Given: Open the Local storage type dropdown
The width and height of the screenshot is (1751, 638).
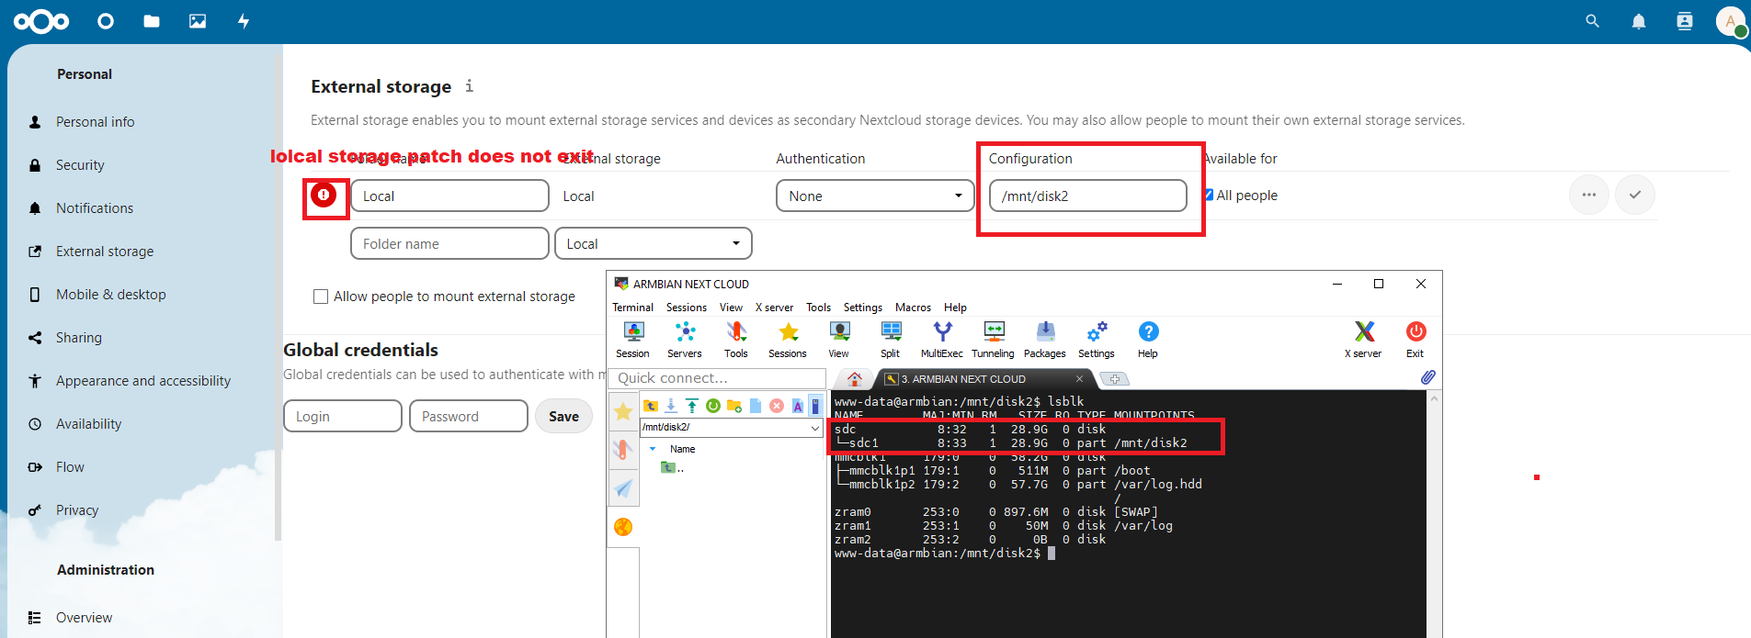Looking at the screenshot, I should click(x=653, y=243).
